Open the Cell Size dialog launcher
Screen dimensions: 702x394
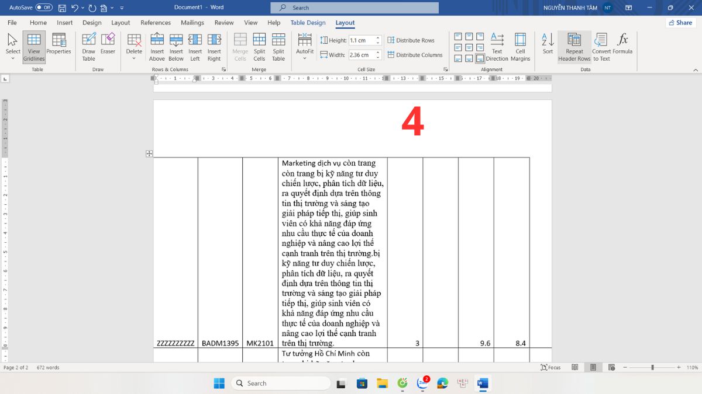point(446,69)
